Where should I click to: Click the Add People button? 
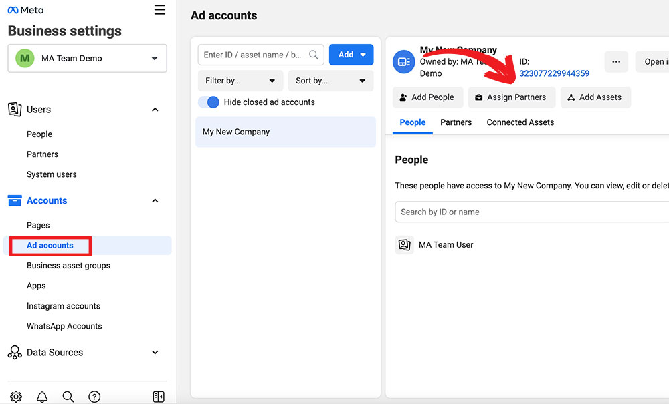point(427,97)
